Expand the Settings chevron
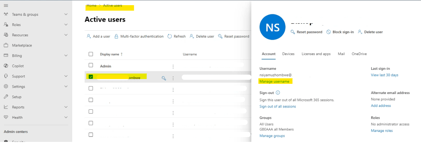 tap(66, 86)
